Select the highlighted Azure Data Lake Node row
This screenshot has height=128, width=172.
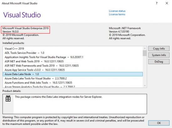tap(73, 74)
